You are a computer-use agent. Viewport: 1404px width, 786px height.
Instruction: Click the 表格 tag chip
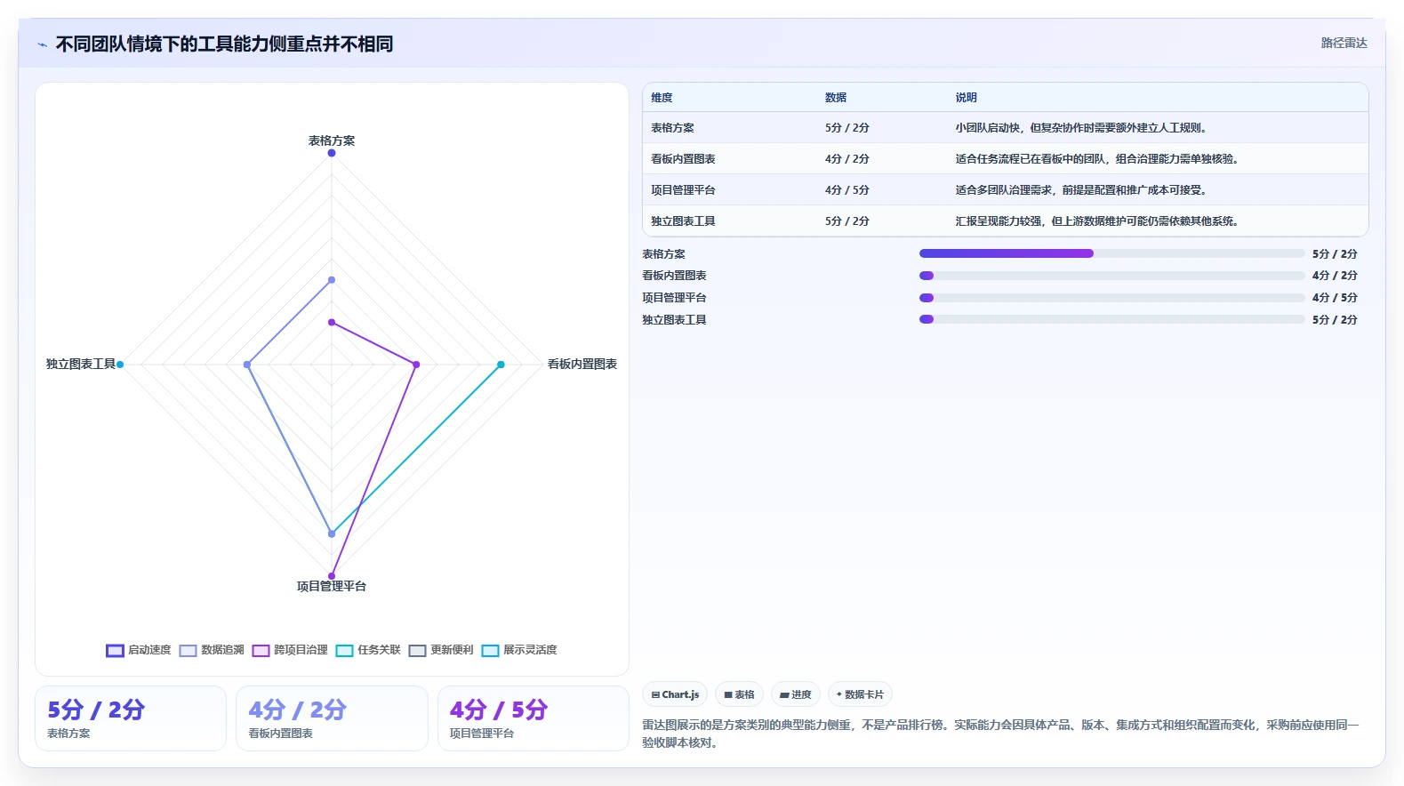tap(739, 694)
